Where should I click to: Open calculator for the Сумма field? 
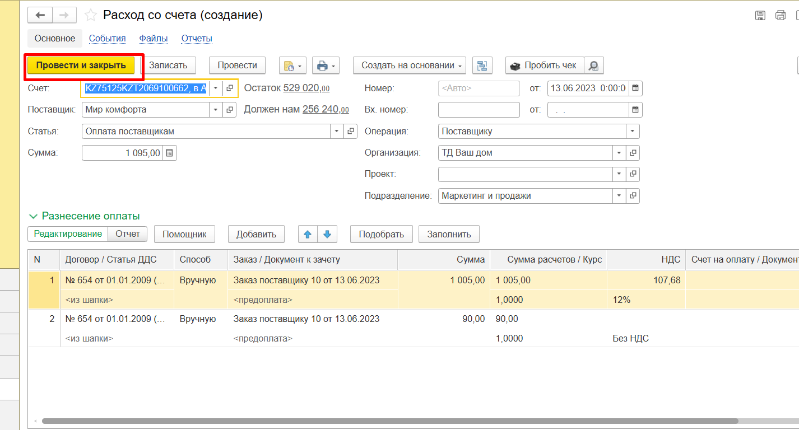pyautogui.click(x=170, y=153)
